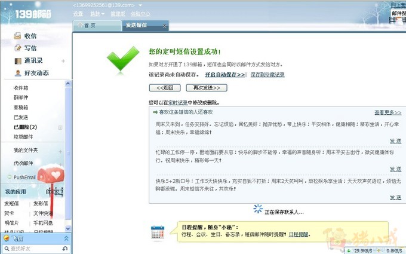Open 发彩信 under 我的应用
Viewport: 406px width, 254px height.
(41, 203)
